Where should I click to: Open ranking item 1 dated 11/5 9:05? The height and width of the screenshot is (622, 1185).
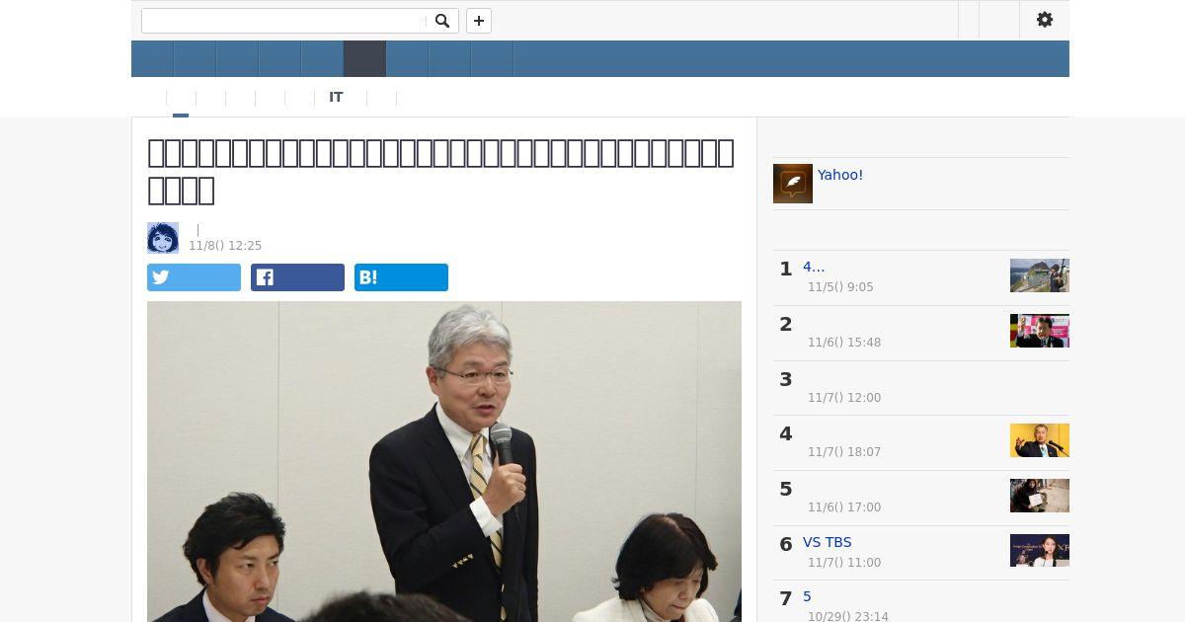[814, 267]
